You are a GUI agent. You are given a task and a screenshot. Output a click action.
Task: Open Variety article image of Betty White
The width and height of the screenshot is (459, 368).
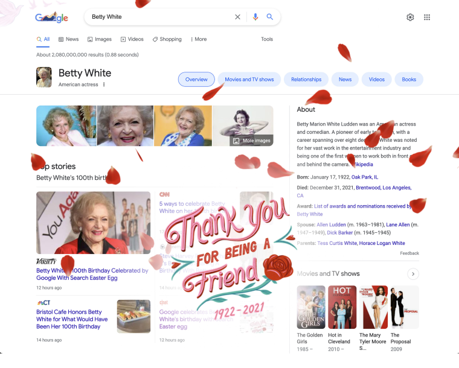tap(94, 223)
